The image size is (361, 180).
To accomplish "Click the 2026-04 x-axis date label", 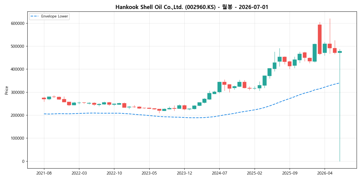I will click(x=325, y=173).
